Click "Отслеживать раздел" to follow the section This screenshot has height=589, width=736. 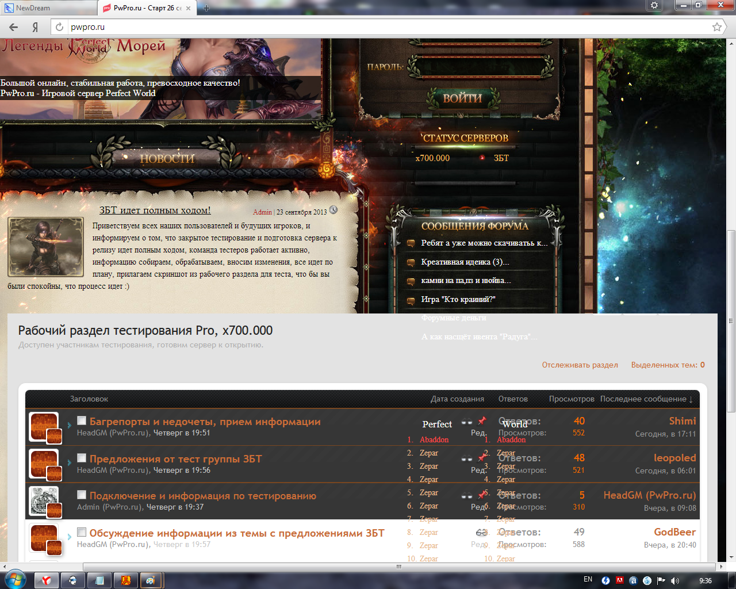[x=580, y=365]
